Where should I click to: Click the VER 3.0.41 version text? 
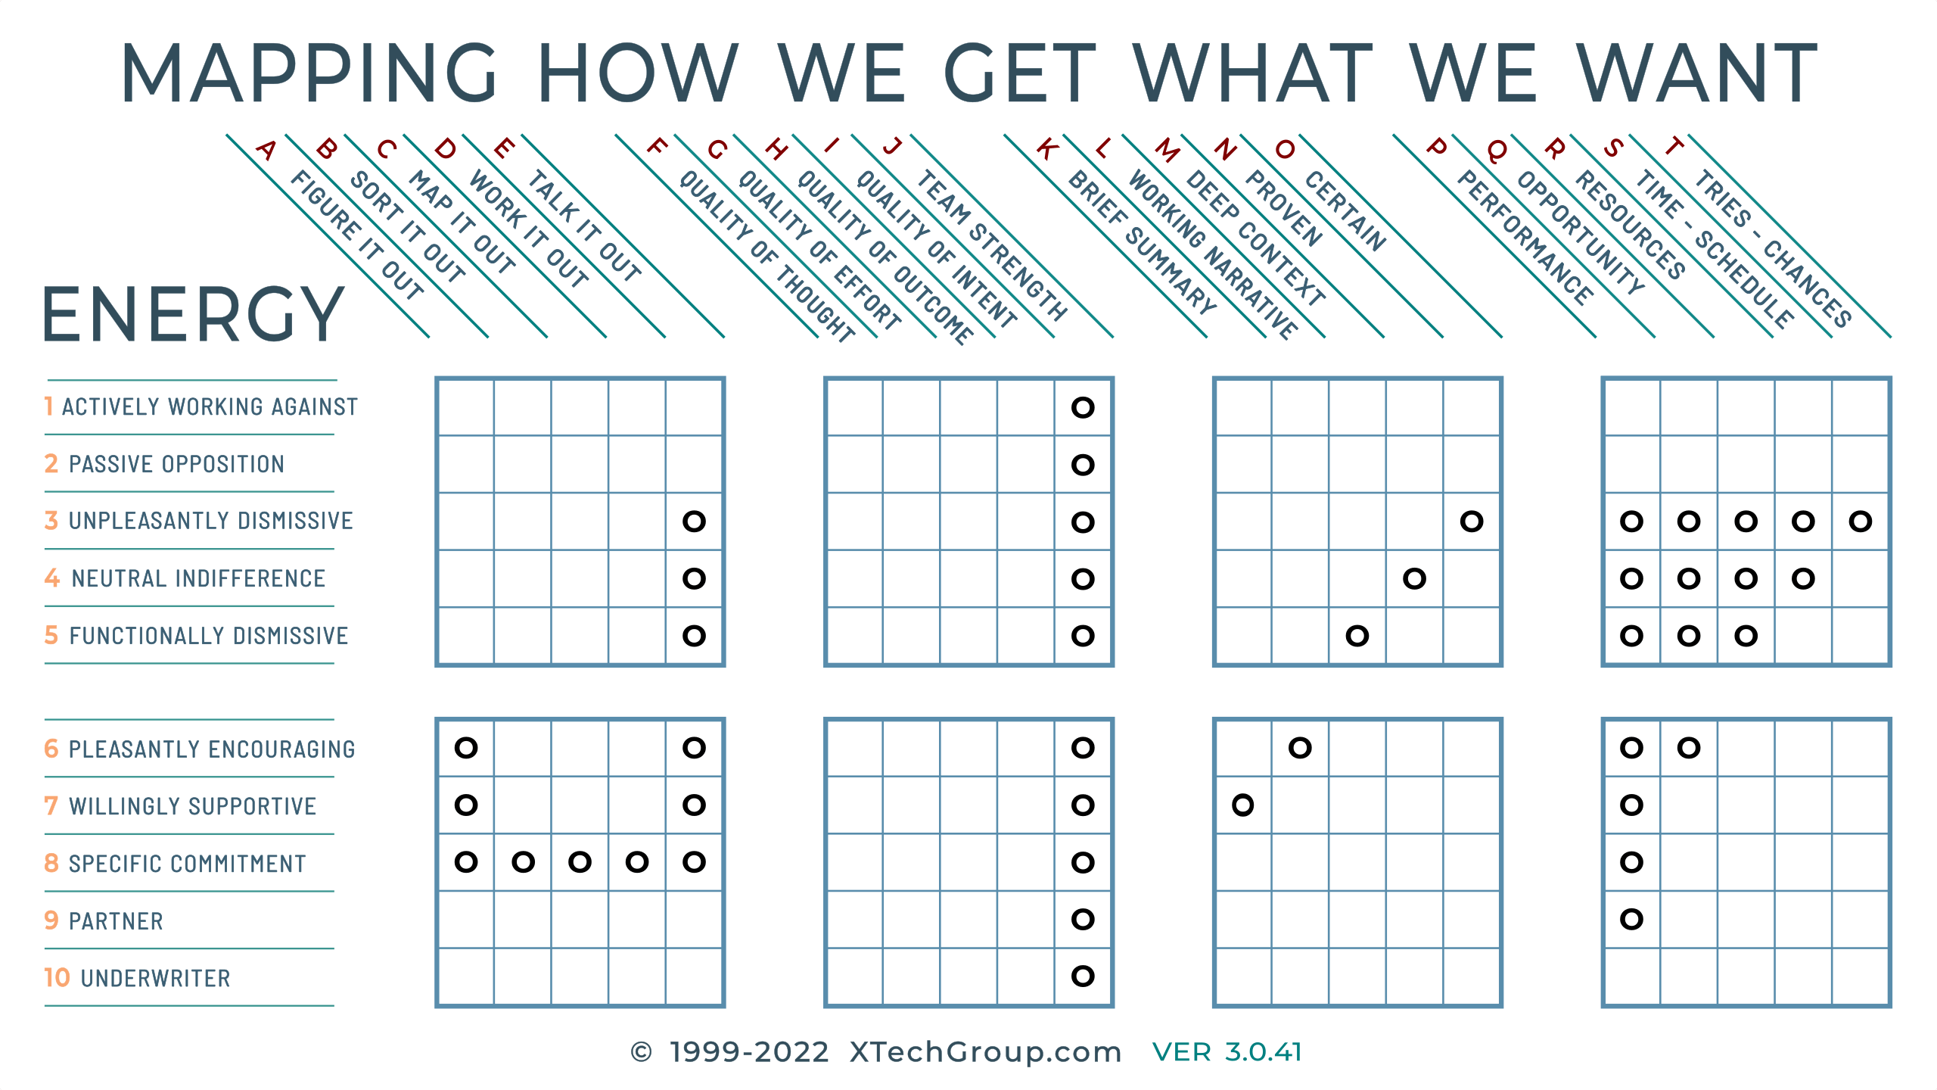pyautogui.click(x=1227, y=1052)
